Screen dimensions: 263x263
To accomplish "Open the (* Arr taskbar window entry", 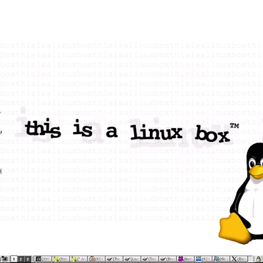I will point(79,259).
